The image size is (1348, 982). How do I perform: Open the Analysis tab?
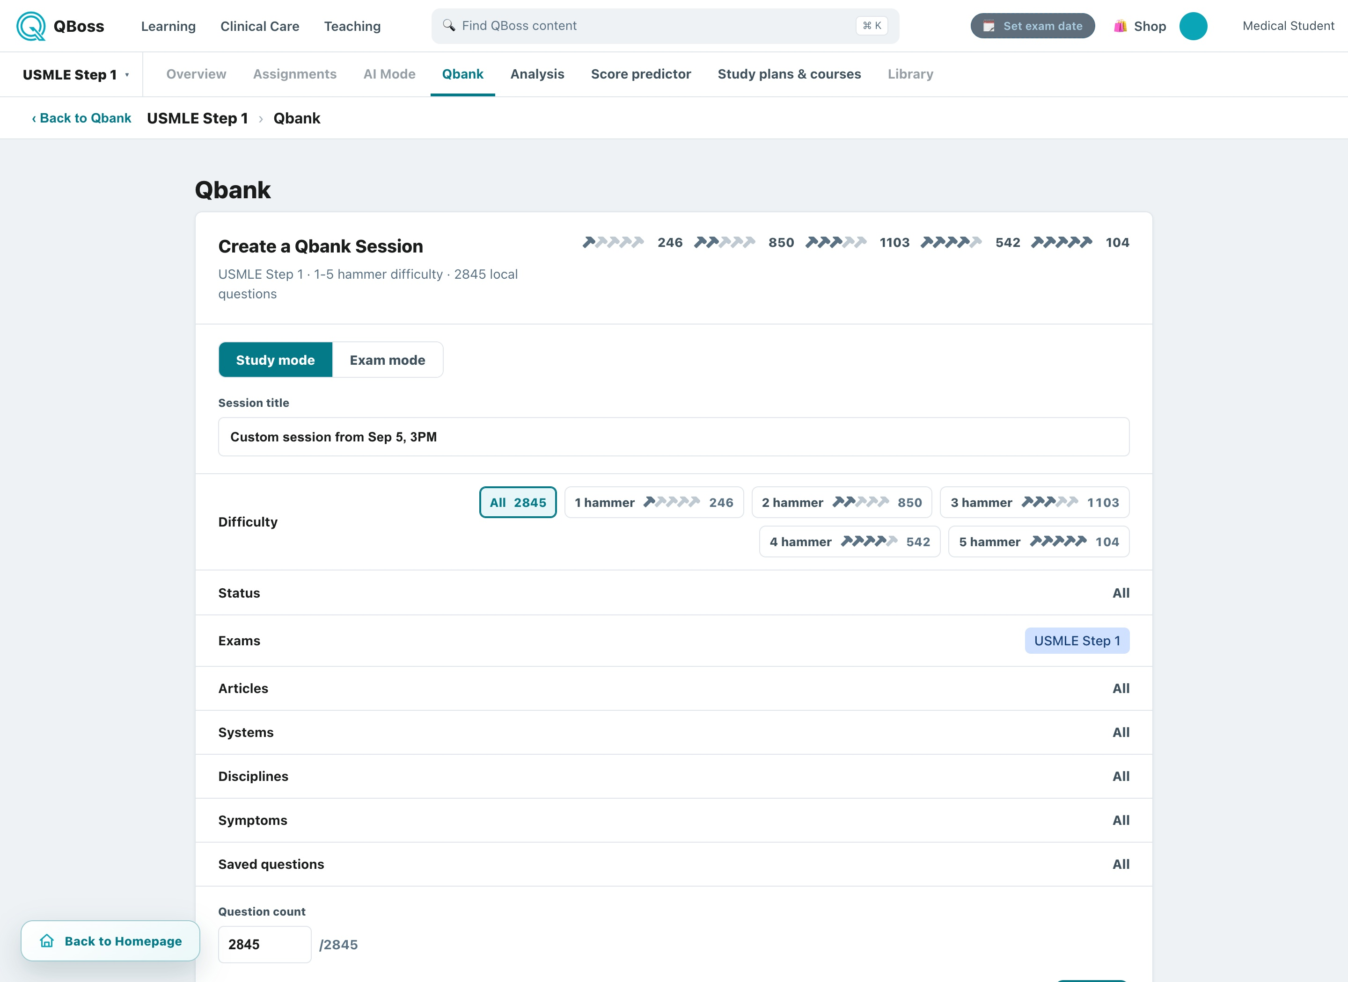coord(537,74)
